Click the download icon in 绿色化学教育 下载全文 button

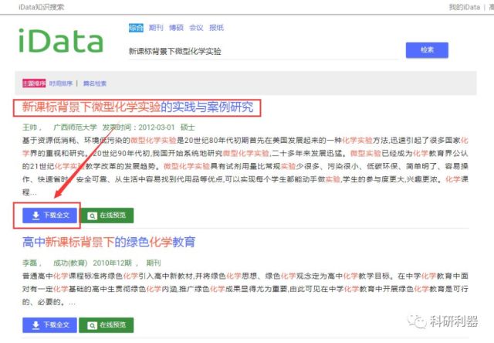tap(36, 325)
